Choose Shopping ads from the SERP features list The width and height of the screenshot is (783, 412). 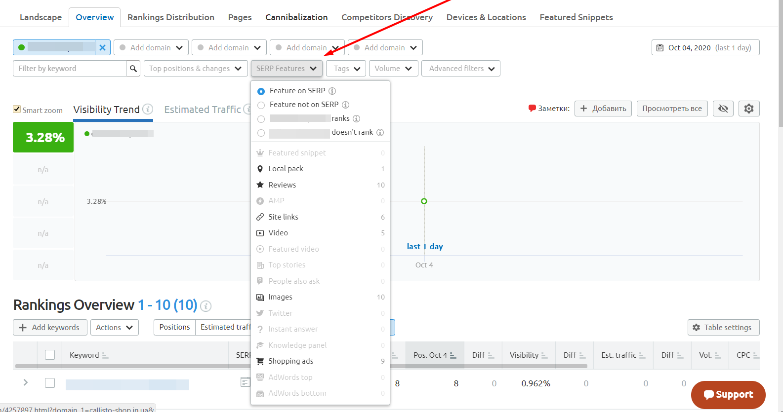coord(291,361)
